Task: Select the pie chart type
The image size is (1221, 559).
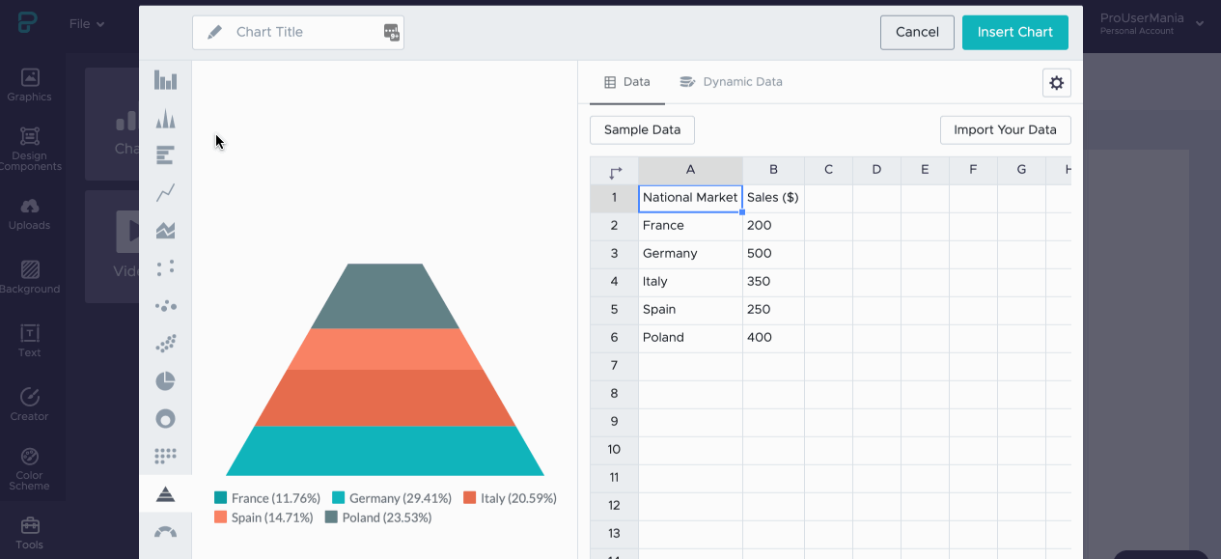Action: pyautogui.click(x=165, y=381)
